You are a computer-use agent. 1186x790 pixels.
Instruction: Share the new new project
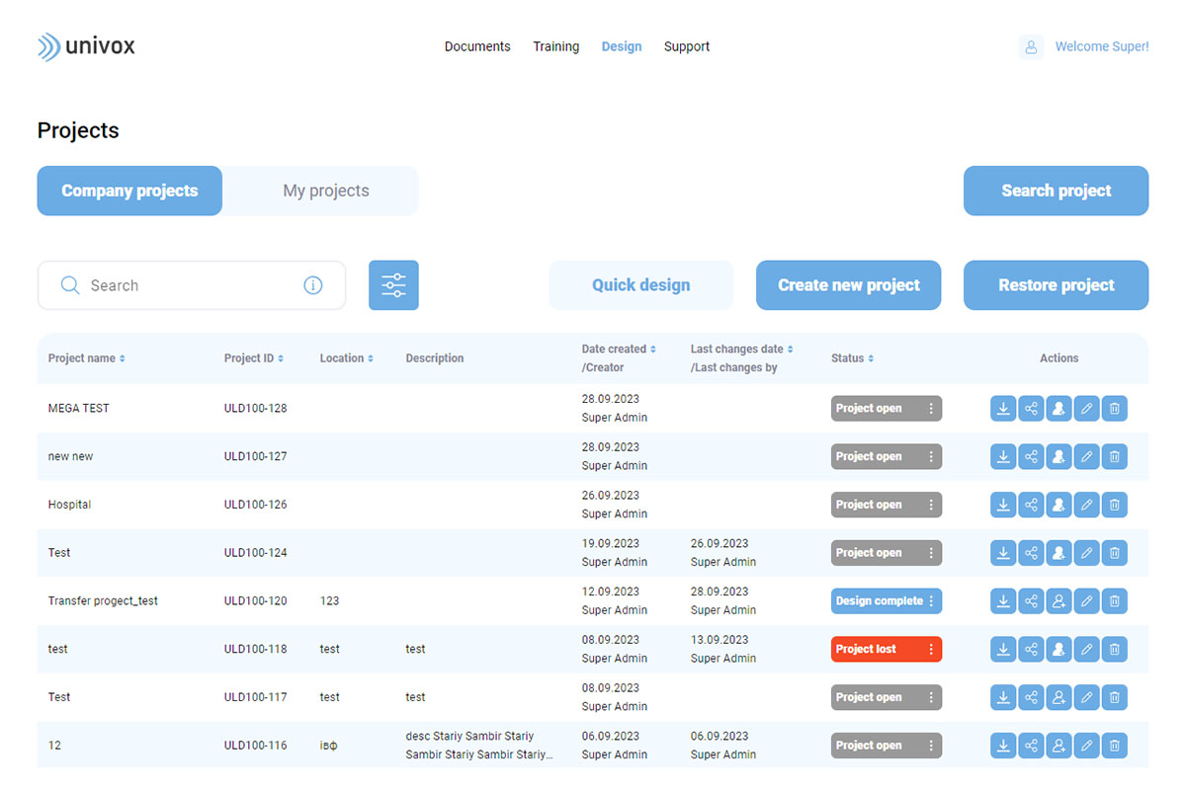(x=1031, y=456)
